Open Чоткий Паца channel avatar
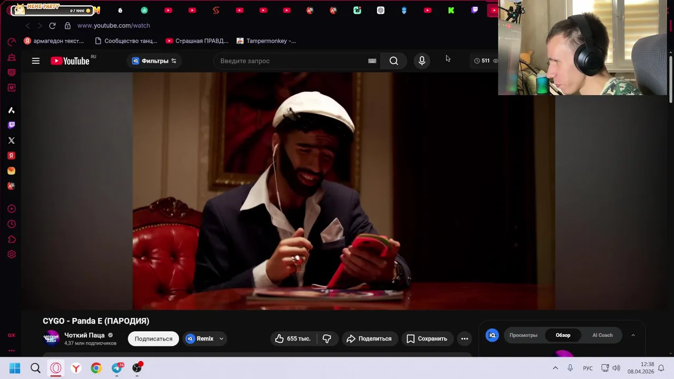 click(51, 338)
